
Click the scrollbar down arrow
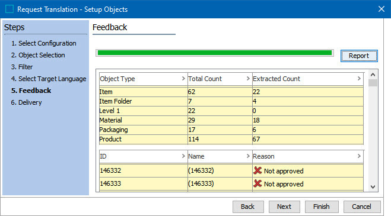coord(373,186)
